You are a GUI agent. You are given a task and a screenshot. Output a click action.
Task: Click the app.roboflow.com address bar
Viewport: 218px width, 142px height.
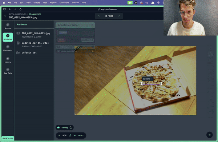click(x=107, y=9)
